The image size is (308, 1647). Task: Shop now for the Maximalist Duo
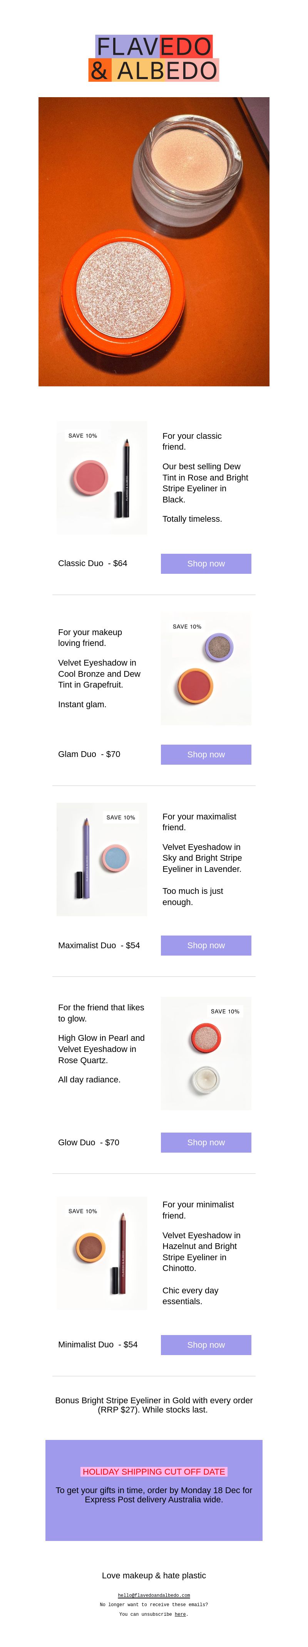pos(206,945)
